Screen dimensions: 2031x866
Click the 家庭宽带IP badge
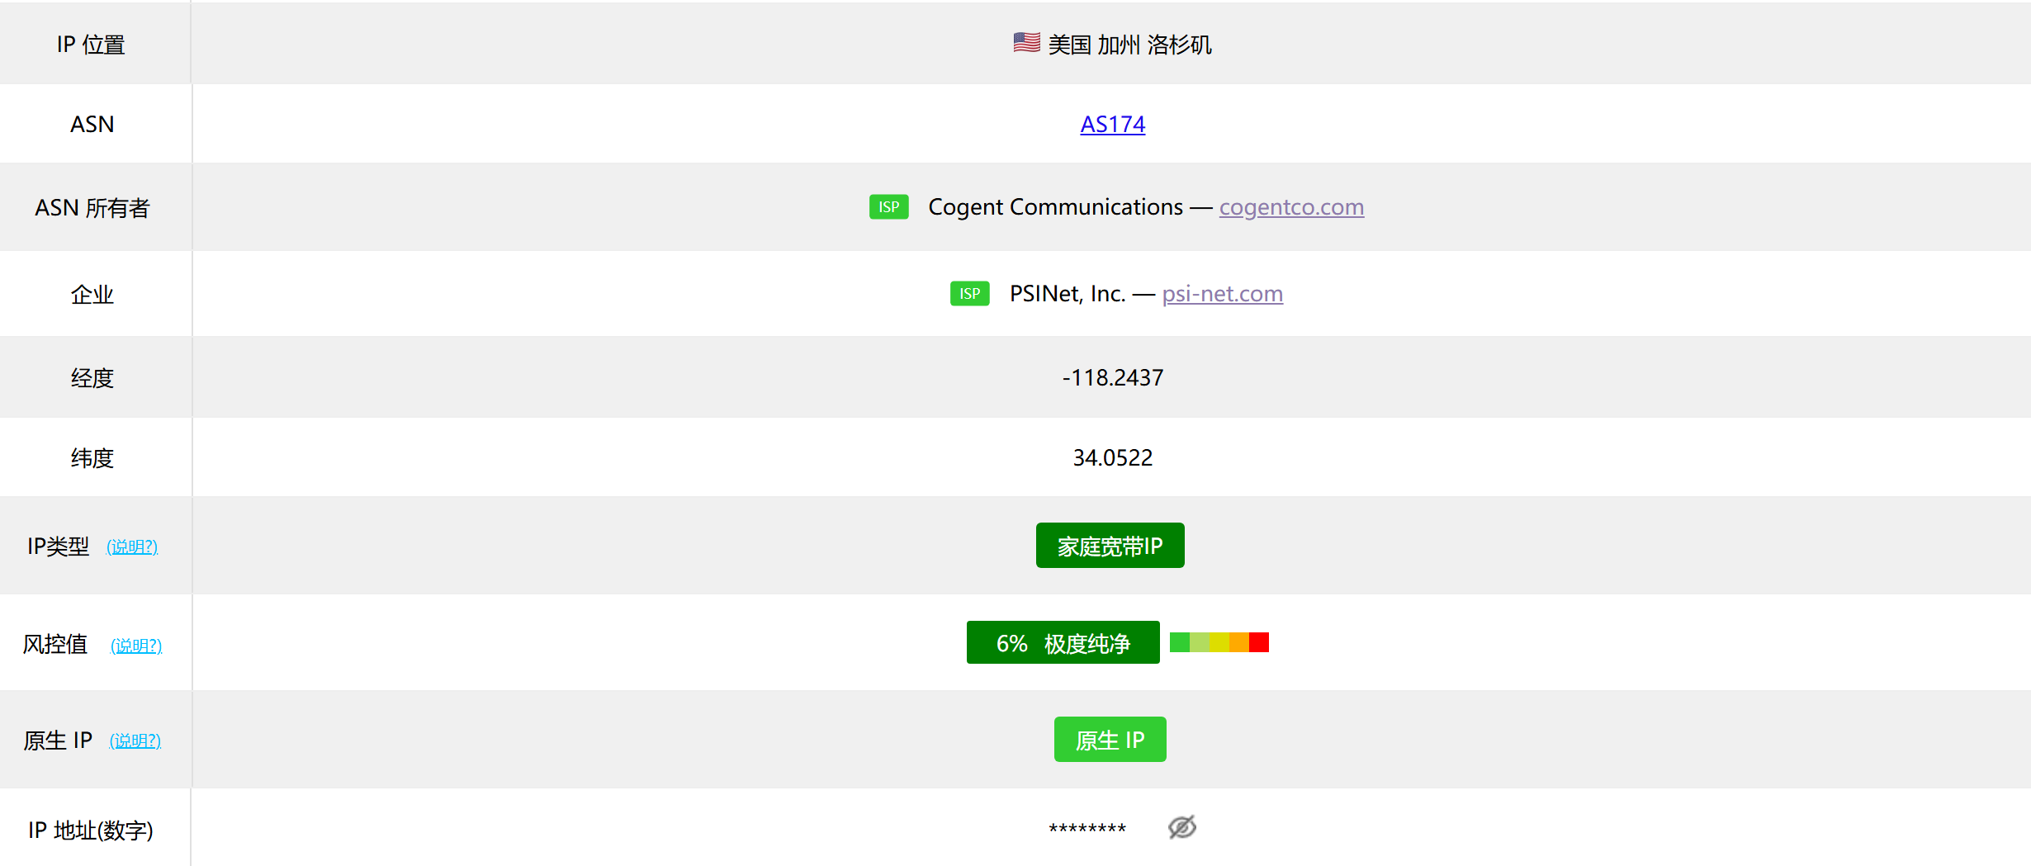point(1110,546)
